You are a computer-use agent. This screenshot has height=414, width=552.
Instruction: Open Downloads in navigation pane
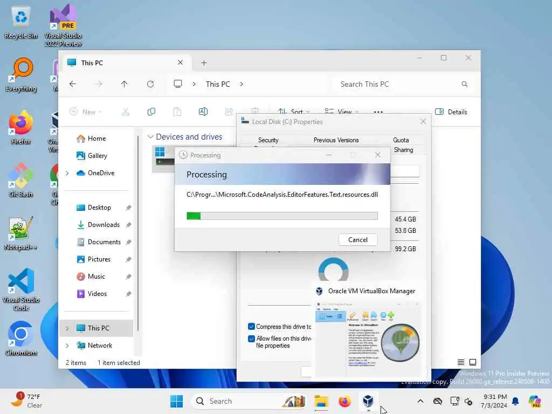[98, 225]
